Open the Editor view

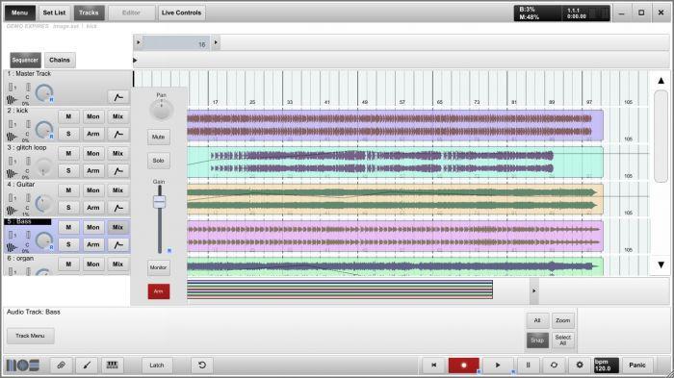[x=131, y=13]
